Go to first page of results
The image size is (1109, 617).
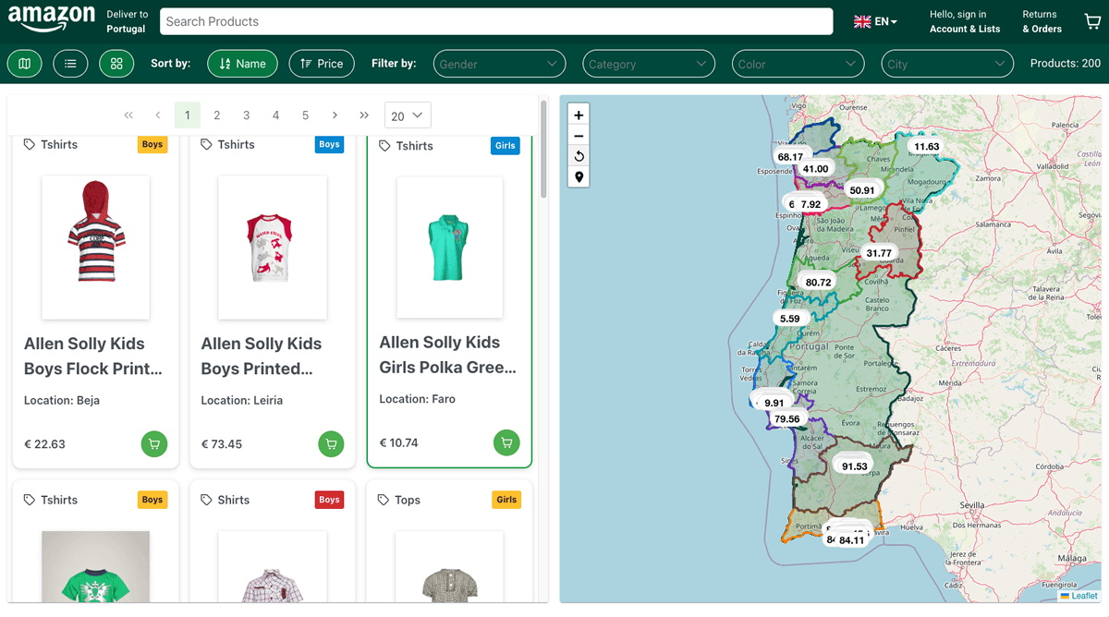pyautogui.click(x=128, y=115)
